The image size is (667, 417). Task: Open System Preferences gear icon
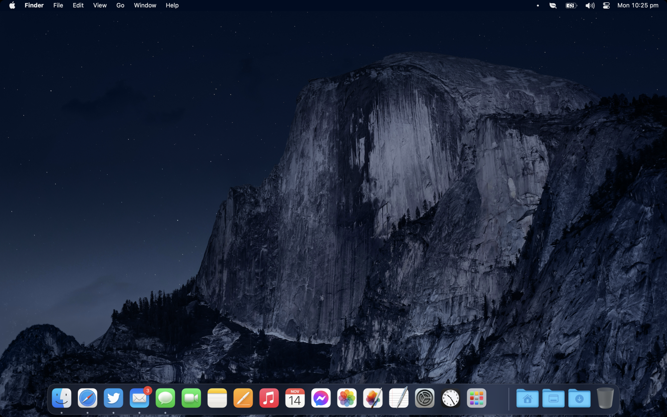425,398
